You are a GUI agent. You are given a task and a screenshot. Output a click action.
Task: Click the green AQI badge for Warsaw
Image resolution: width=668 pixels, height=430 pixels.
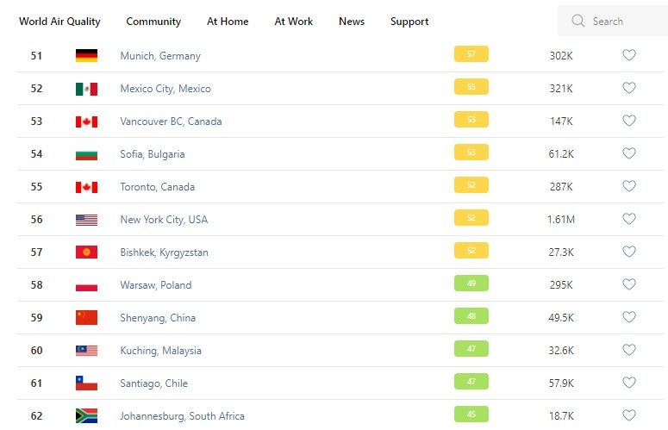click(471, 284)
